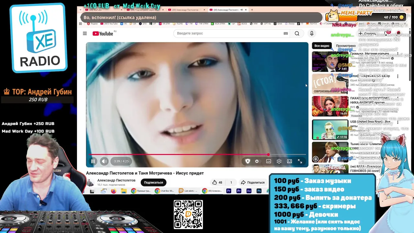This screenshot has width=414, height=233.
Task: Open the Grok bookmark
Action: pos(278,24)
